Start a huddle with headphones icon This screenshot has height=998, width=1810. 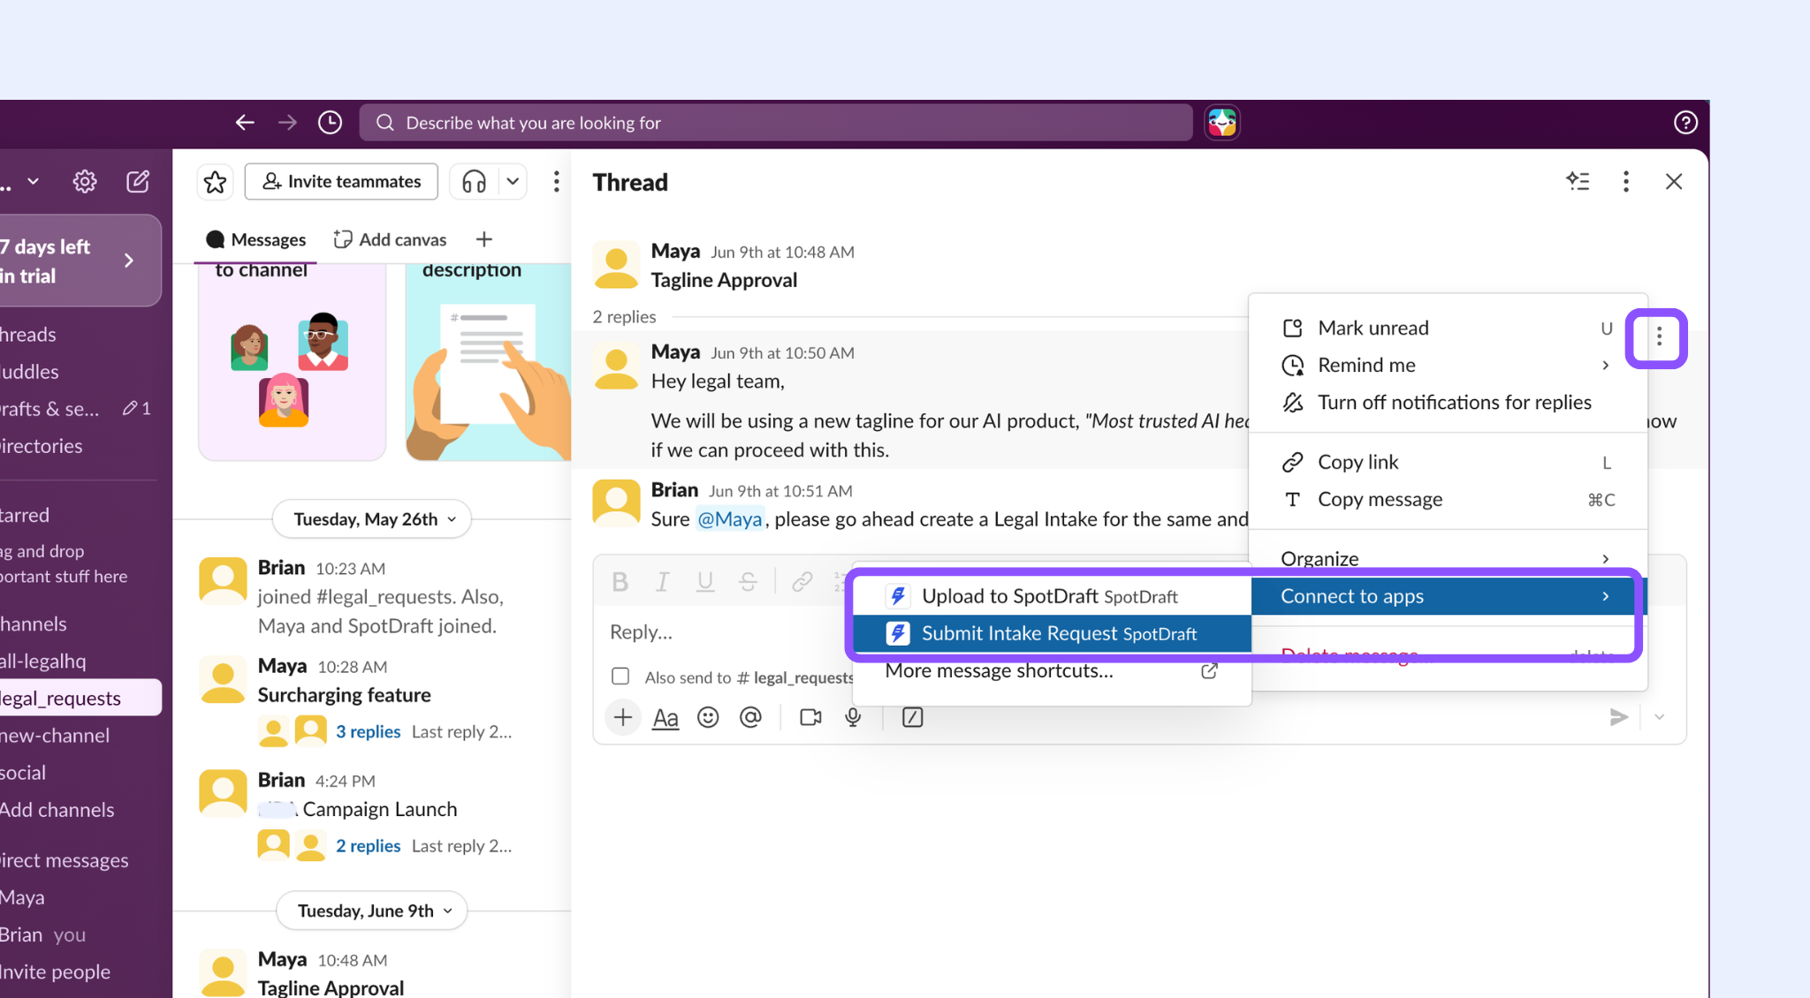click(x=474, y=182)
